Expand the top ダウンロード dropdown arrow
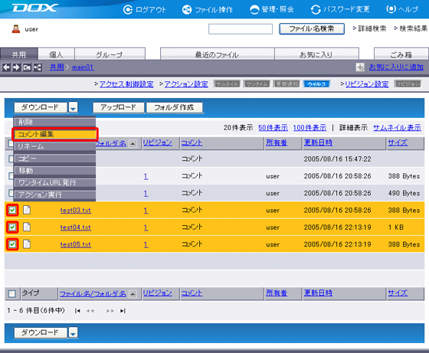Screen dimensions: 429x353 73,107
